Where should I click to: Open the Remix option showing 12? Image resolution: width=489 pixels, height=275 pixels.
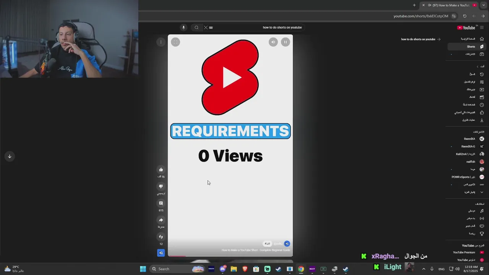(x=161, y=237)
